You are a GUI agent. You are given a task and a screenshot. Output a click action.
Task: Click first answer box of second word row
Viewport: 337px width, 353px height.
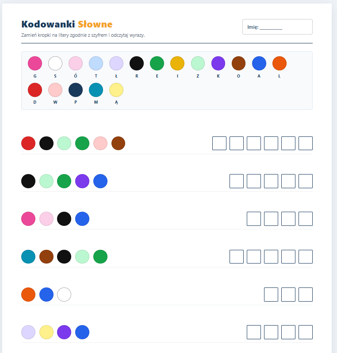point(237,181)
